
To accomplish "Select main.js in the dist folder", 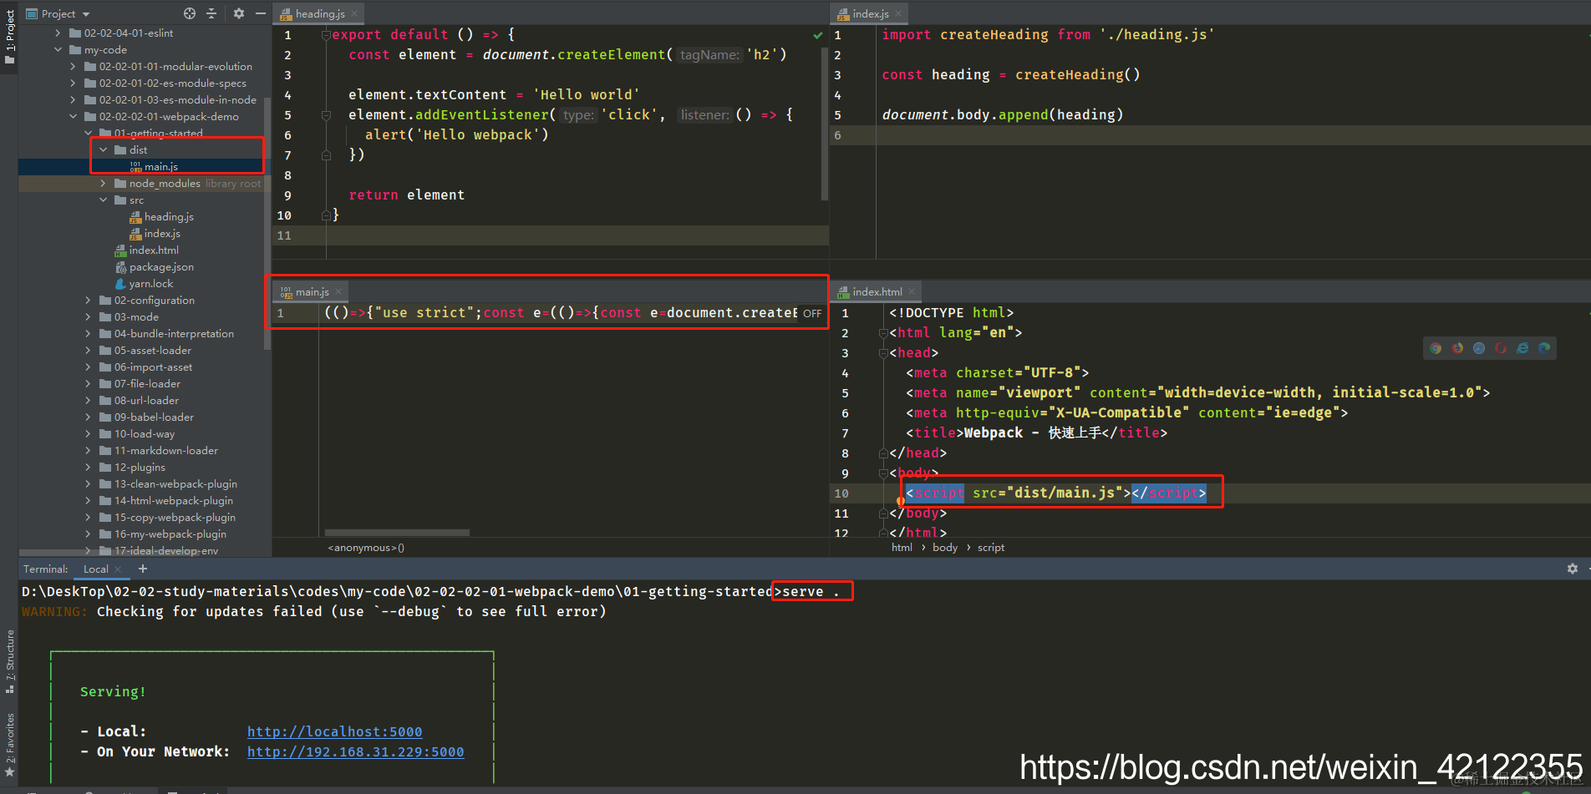I will pos(160,167).
